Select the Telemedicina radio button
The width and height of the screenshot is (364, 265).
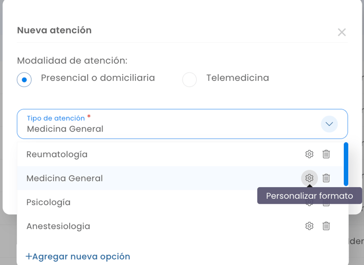pos(189,79)
